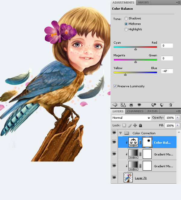This screenshot has width=181, height=200.
Task: Switch to the Adjustments tab
Action: 123,2
